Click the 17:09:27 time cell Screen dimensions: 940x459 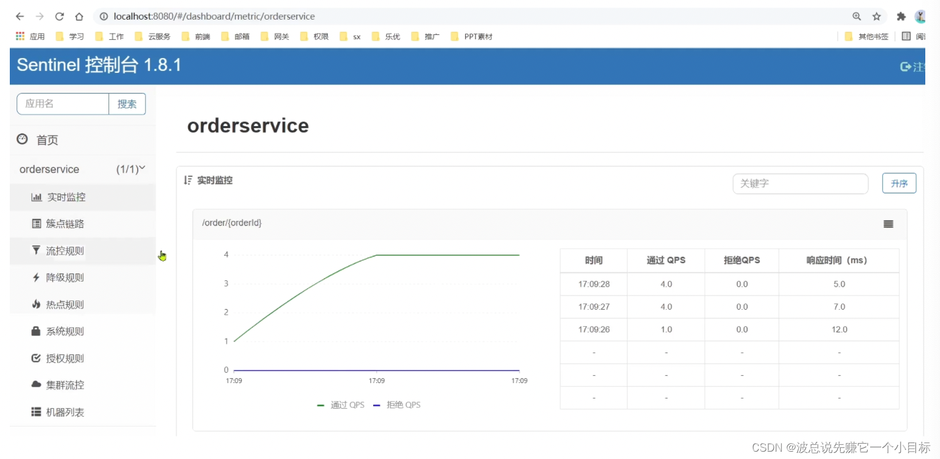[594, 307]
